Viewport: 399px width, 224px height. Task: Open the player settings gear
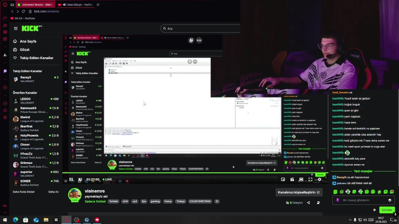click(320, 179)
